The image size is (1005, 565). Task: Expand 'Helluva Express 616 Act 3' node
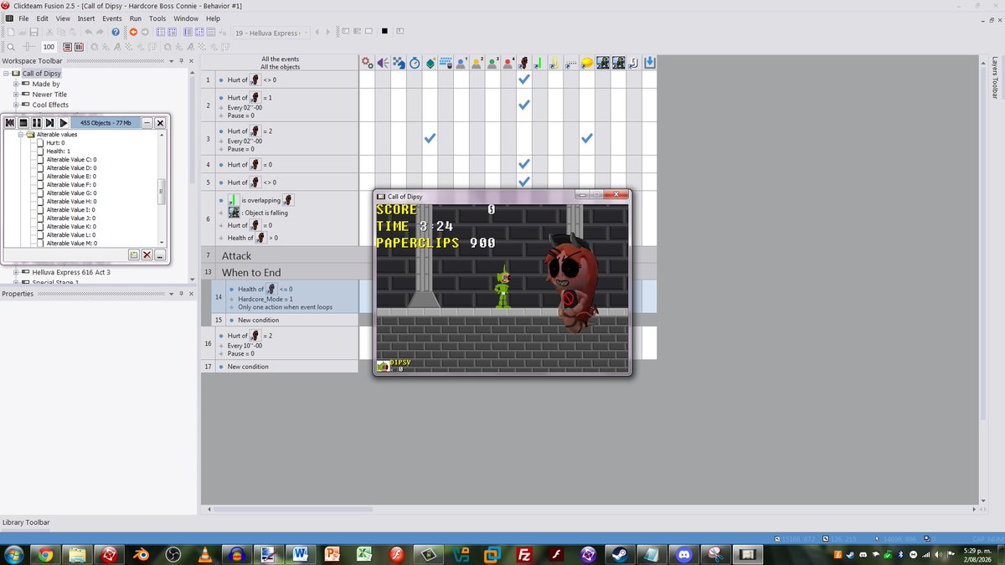tap(15, 272)
